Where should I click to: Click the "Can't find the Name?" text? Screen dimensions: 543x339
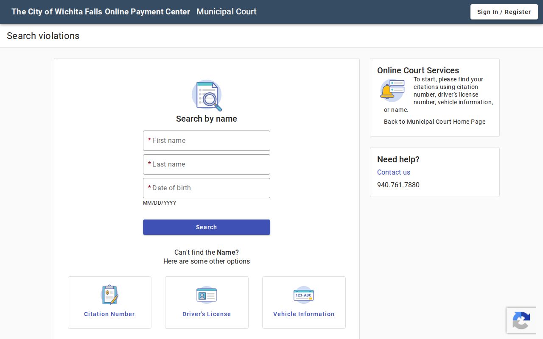207,252
